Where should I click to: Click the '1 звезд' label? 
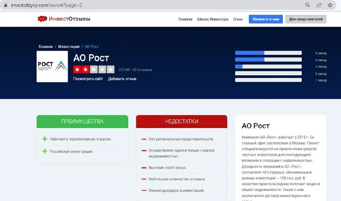321,80
